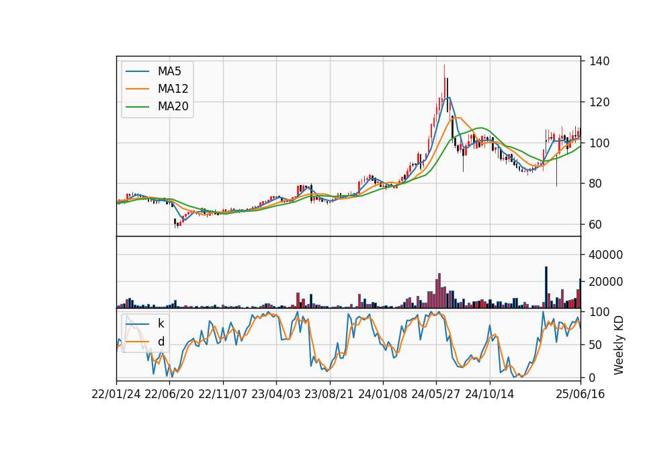
Task: Click the 22/01/24 date tick label
Action: (x=116, y=395)
